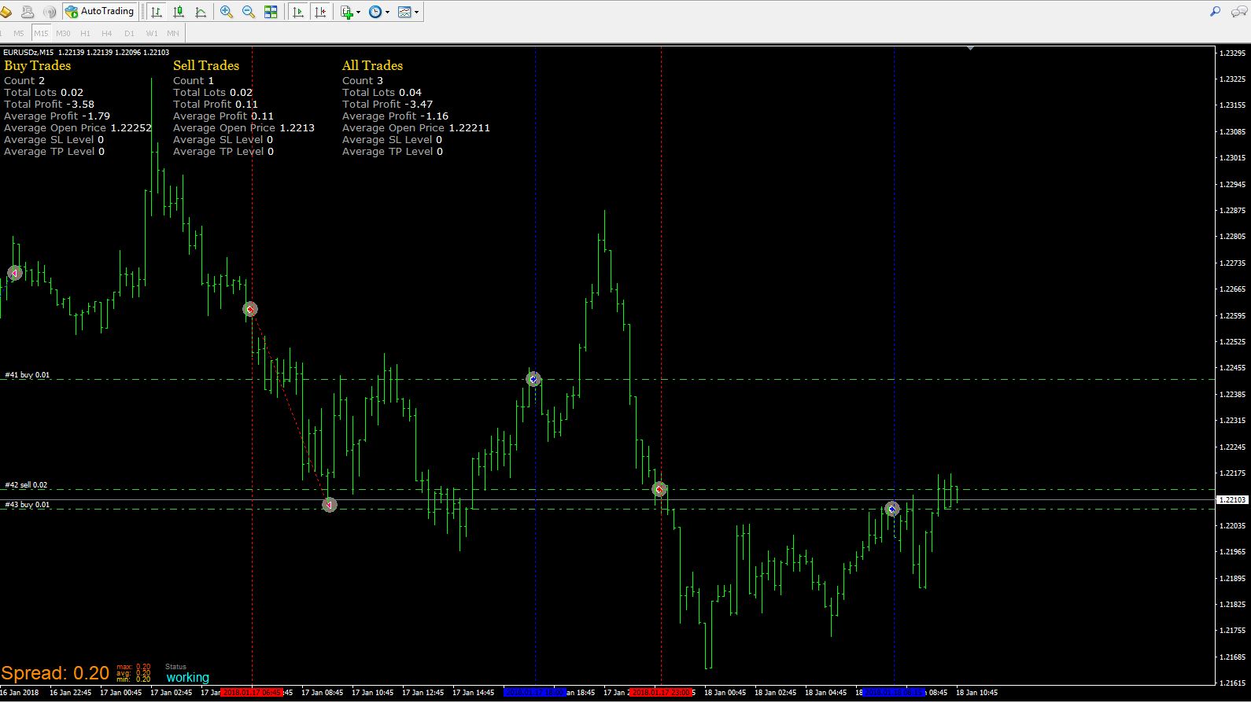
Task: Toggle the AutoTrading button
Action: click(101, 12)
